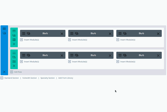The image size is (167, 112).
Task: Clone first row middle Blurb module
Action: pos(77,33)
